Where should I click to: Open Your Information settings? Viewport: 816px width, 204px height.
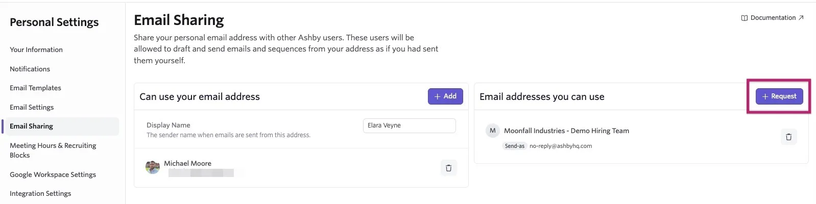click(x=36, y=49)
